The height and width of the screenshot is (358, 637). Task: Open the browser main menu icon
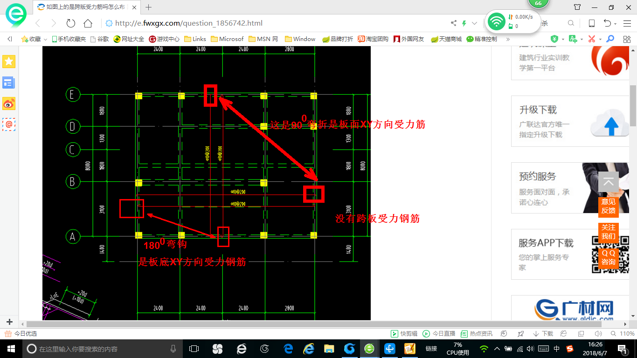click(626, 23)
